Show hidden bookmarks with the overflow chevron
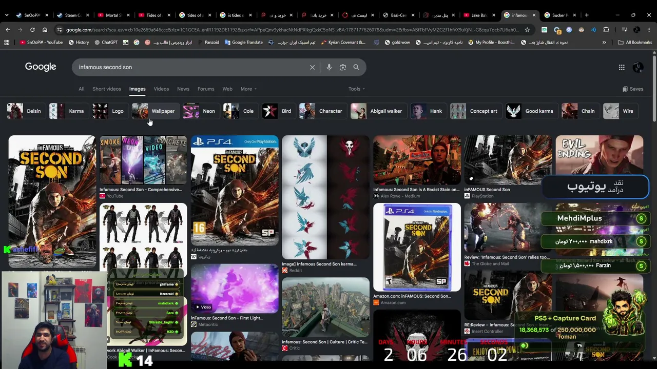The image size is (657, 369). [604, 43]
